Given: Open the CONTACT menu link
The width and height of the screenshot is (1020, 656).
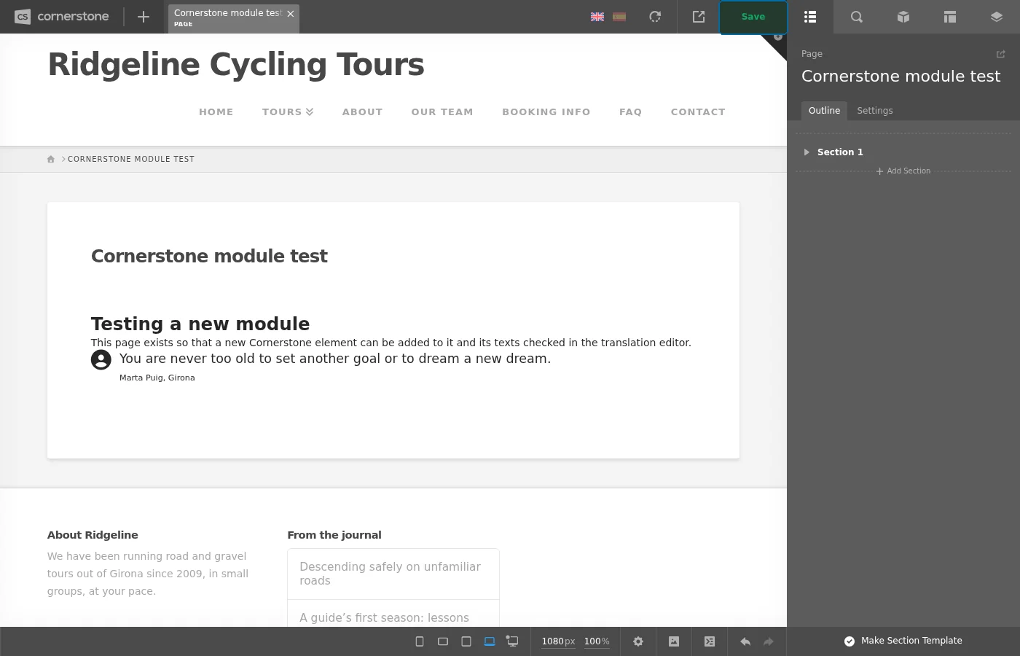Looking at the screenshot, I should [698, 112].
